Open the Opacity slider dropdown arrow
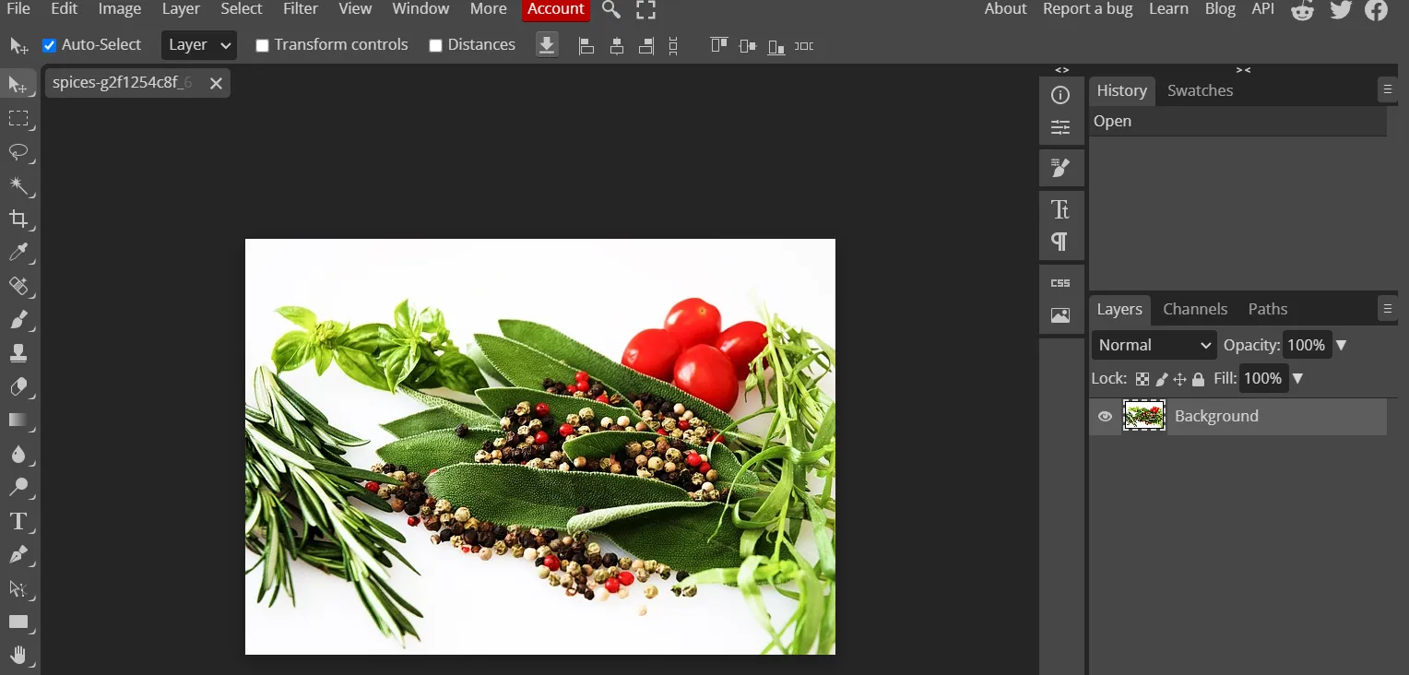Screen dimensions: 1409x675 pos(1342,345)
